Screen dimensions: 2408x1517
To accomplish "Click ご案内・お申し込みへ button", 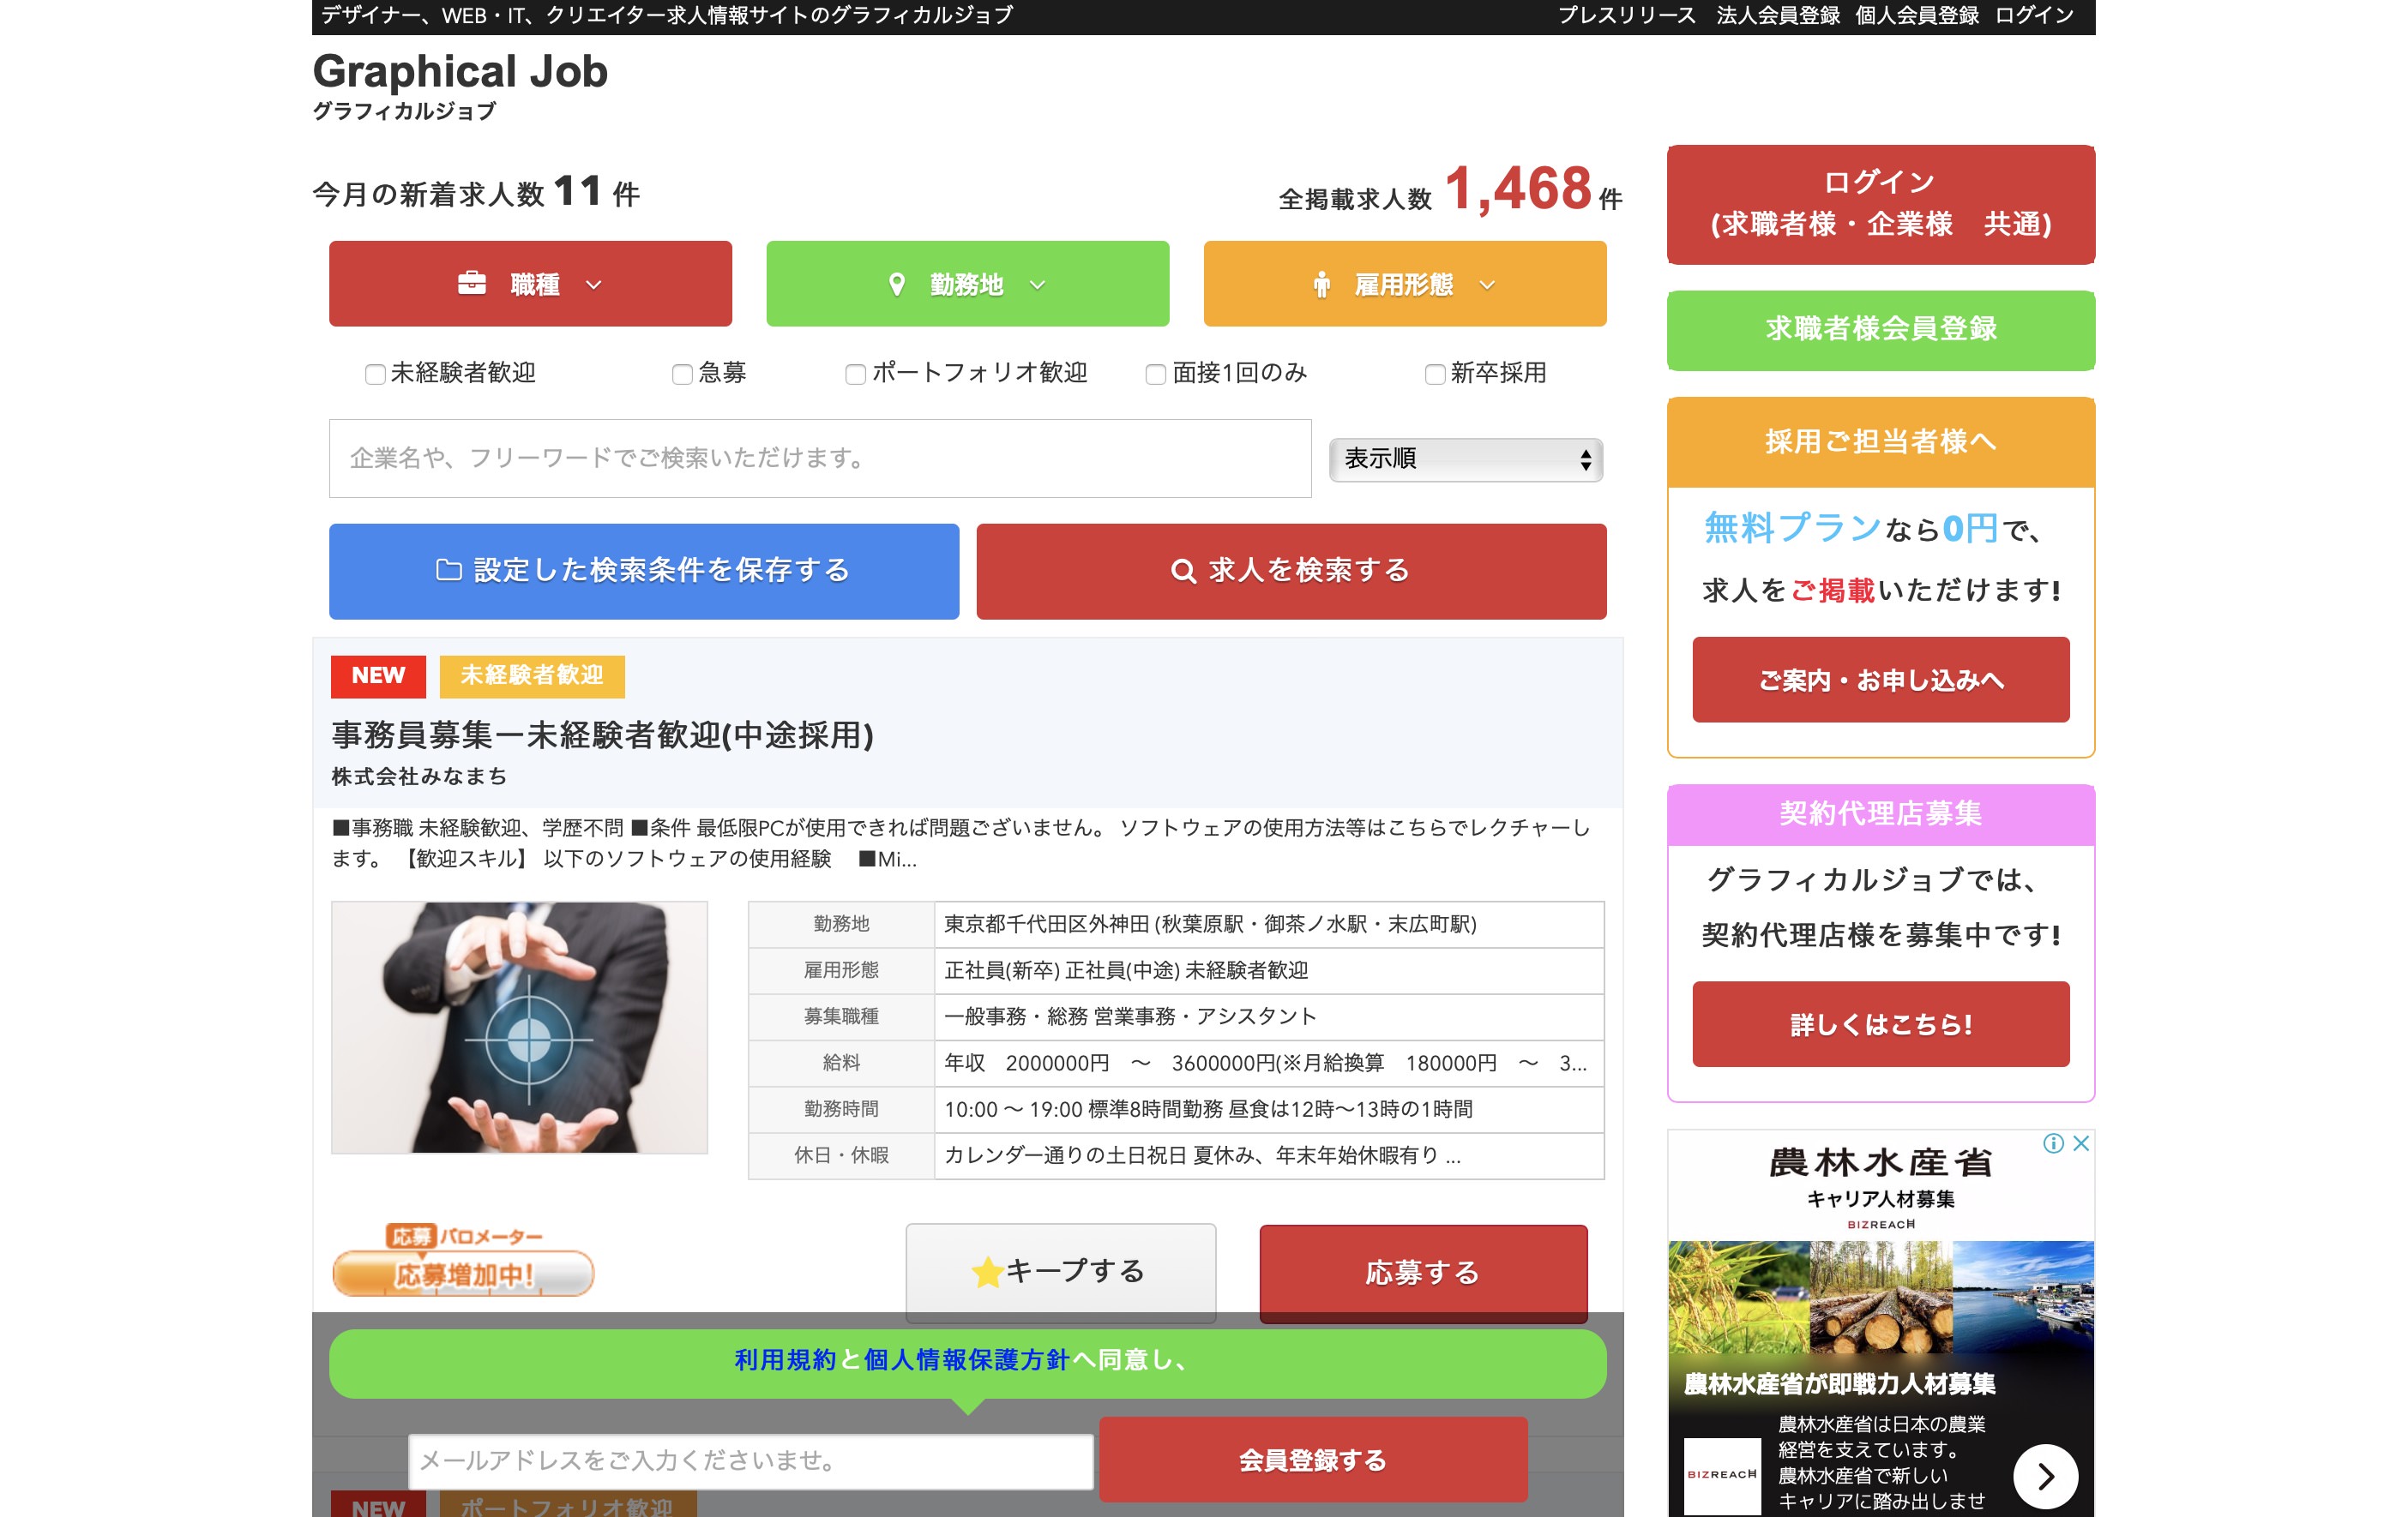I will point(1880,680).
